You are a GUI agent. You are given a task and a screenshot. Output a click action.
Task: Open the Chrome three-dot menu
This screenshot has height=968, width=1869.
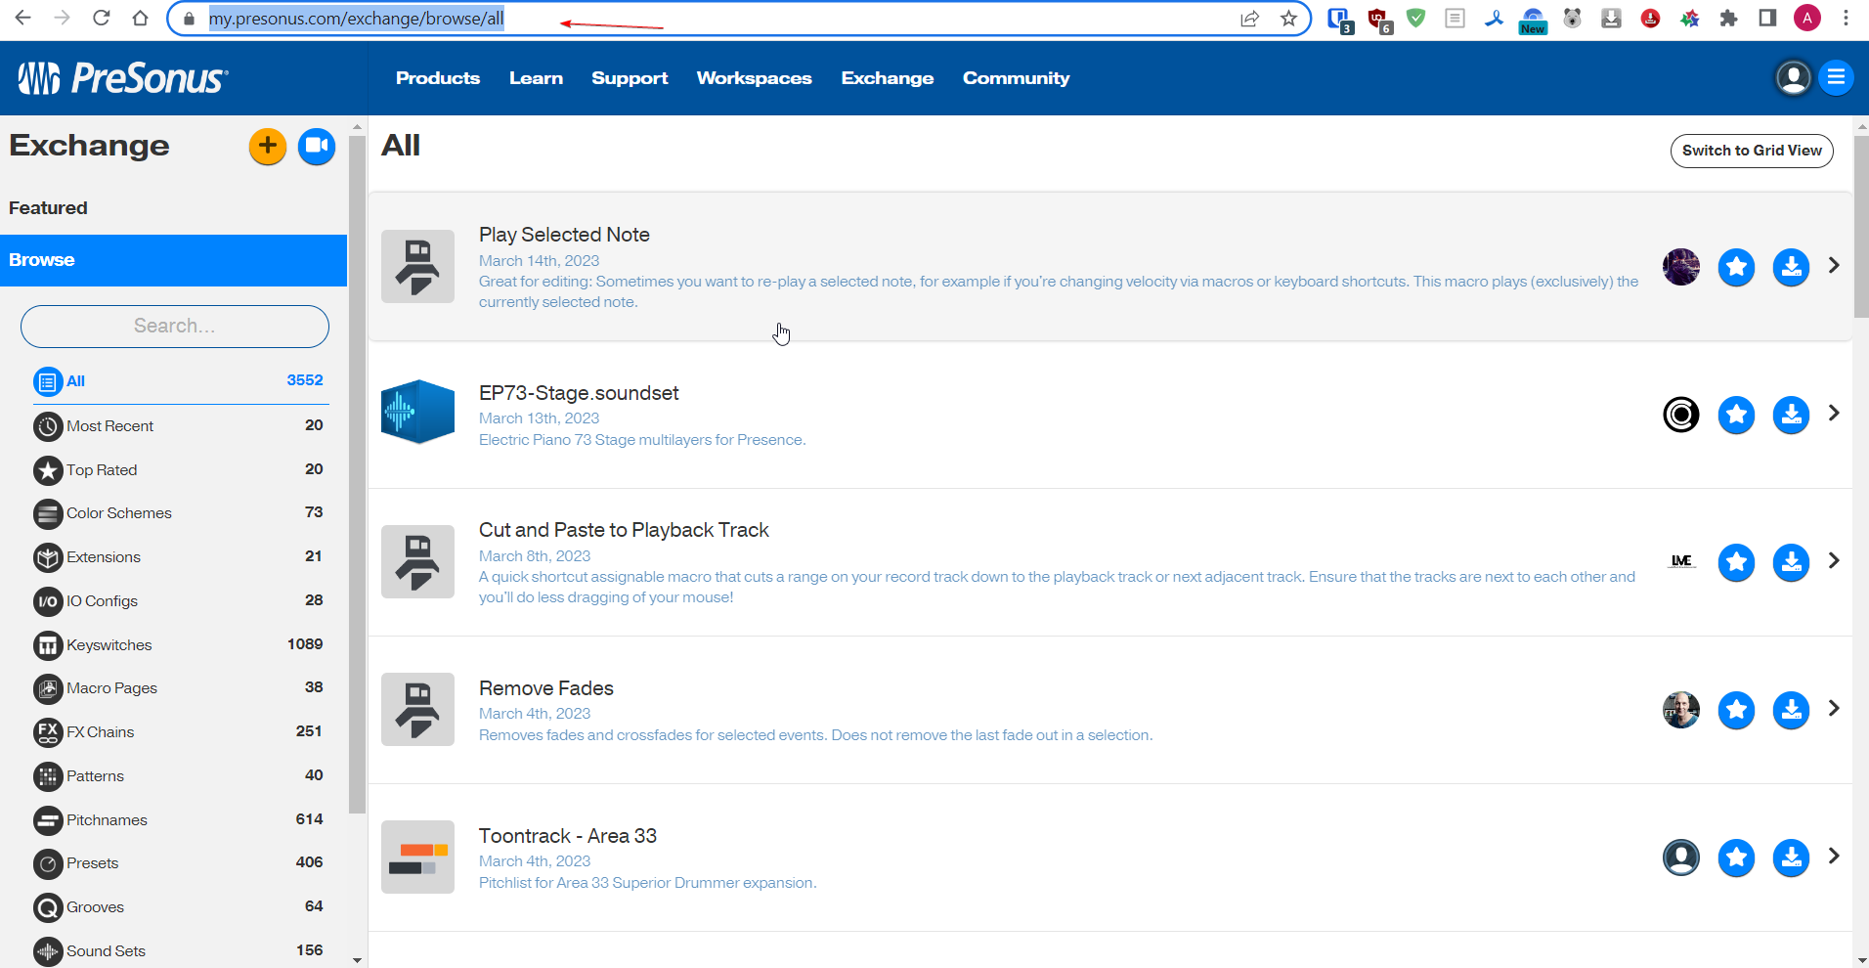point(1846,18)
